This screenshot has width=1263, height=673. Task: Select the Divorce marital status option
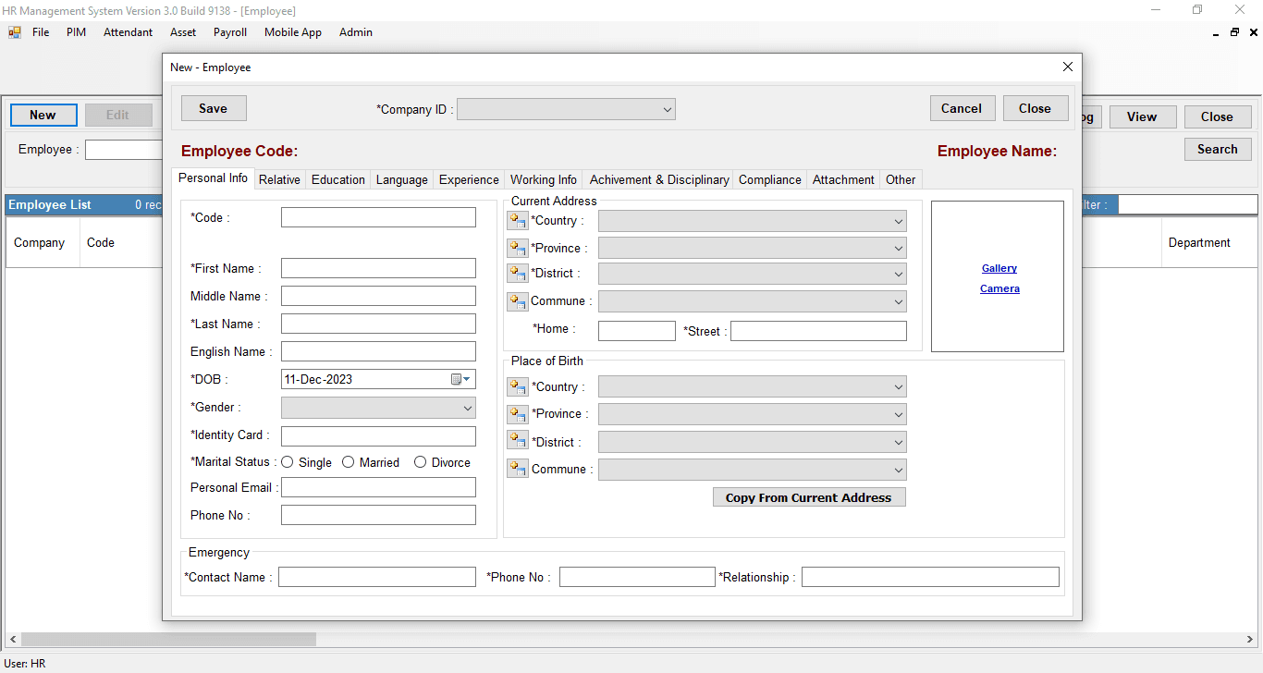pyautogui.click(x=421, y=462)
